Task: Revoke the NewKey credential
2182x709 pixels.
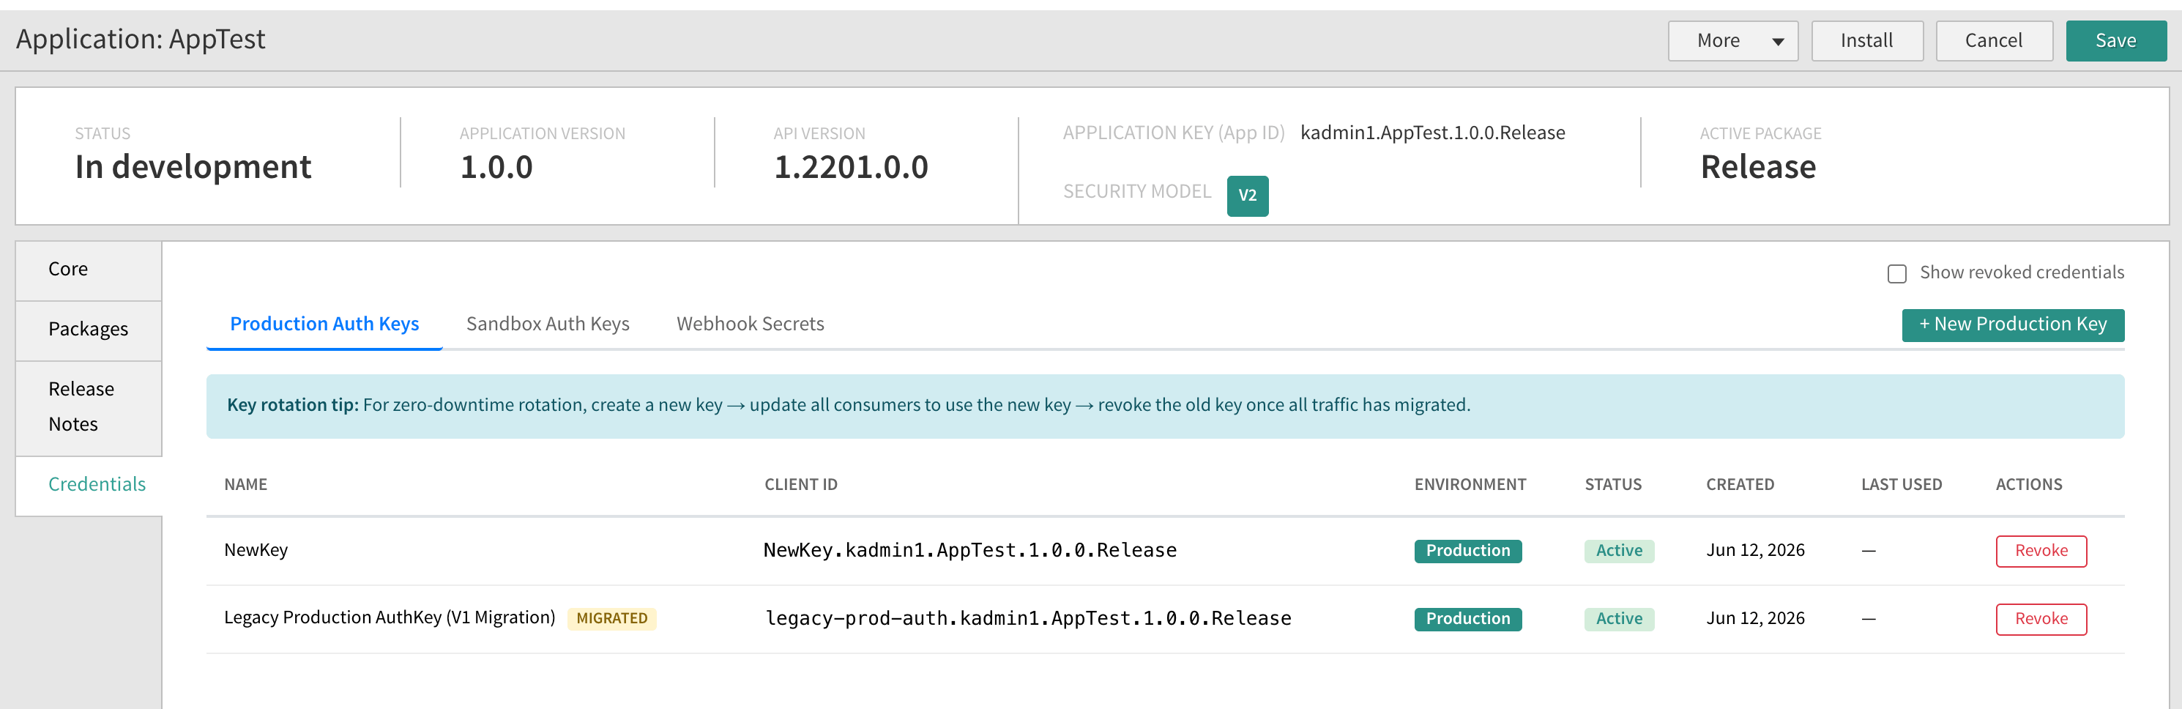Action: [2041, 551]
